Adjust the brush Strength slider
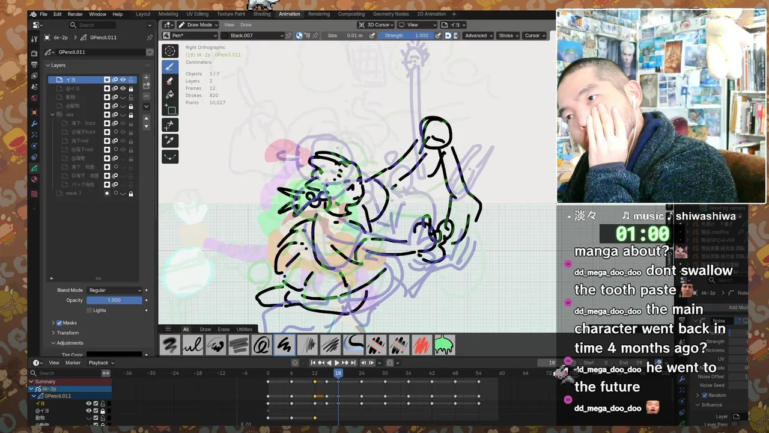Screen dimensions: 769x433 point(408,35)
